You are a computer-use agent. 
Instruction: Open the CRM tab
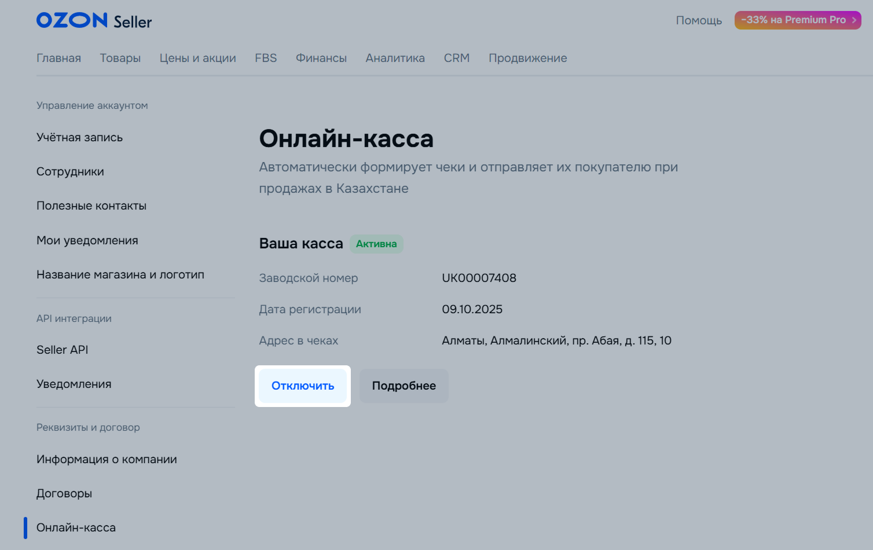pos(456,58)
